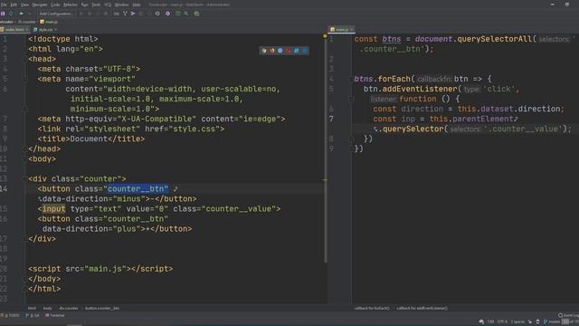Image resolution: width=579 pixels, height=326 pixels.
Task: Click the Add Configuration button
Action: 56,14
